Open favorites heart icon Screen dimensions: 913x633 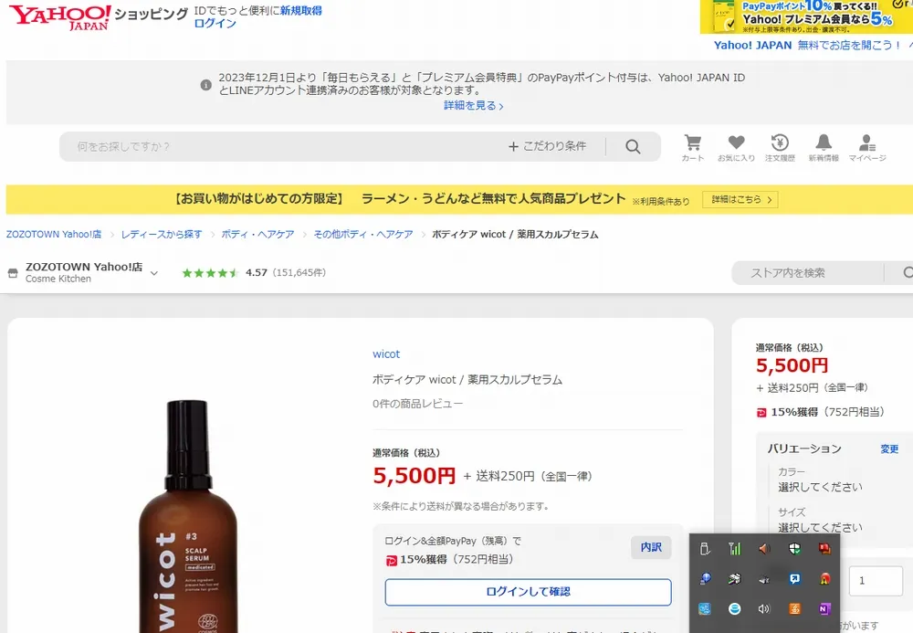736,142
